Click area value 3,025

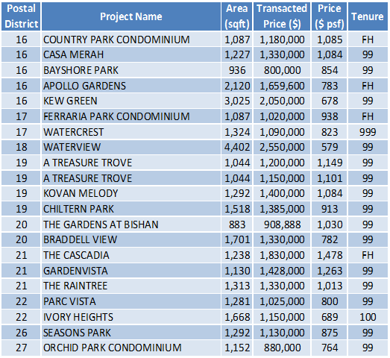tap(237, 101)
